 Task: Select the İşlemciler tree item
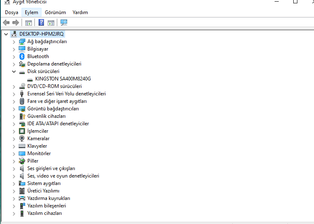coord(38,131)
